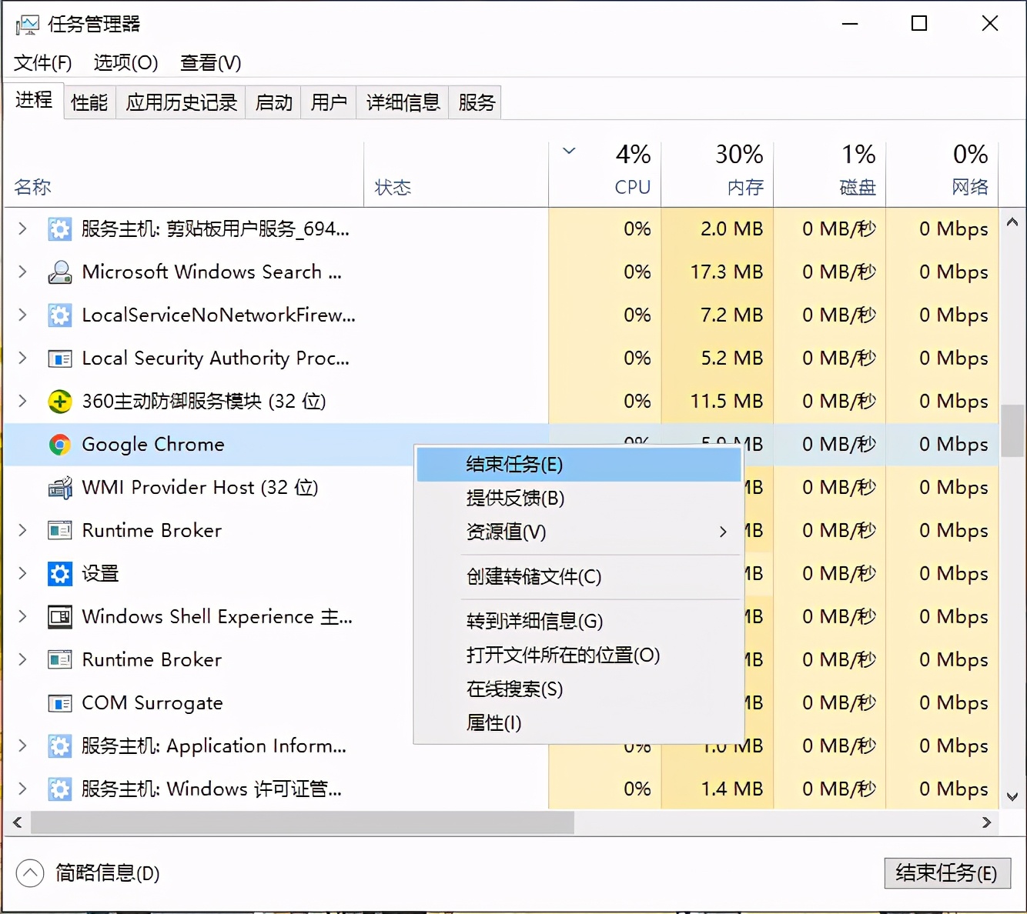Click the 剪贴板用户服务 service host gear icon
Screen dimensions: 1027x914
60,228
